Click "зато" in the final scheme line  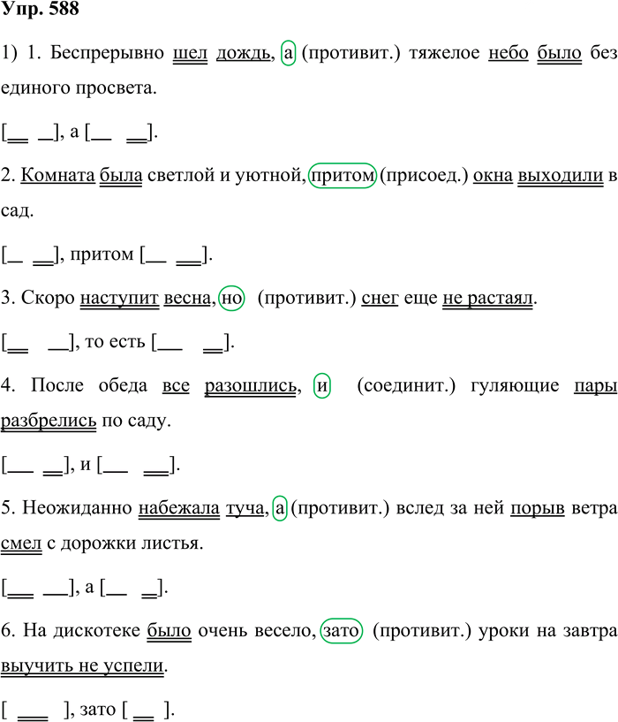point(97,710)
